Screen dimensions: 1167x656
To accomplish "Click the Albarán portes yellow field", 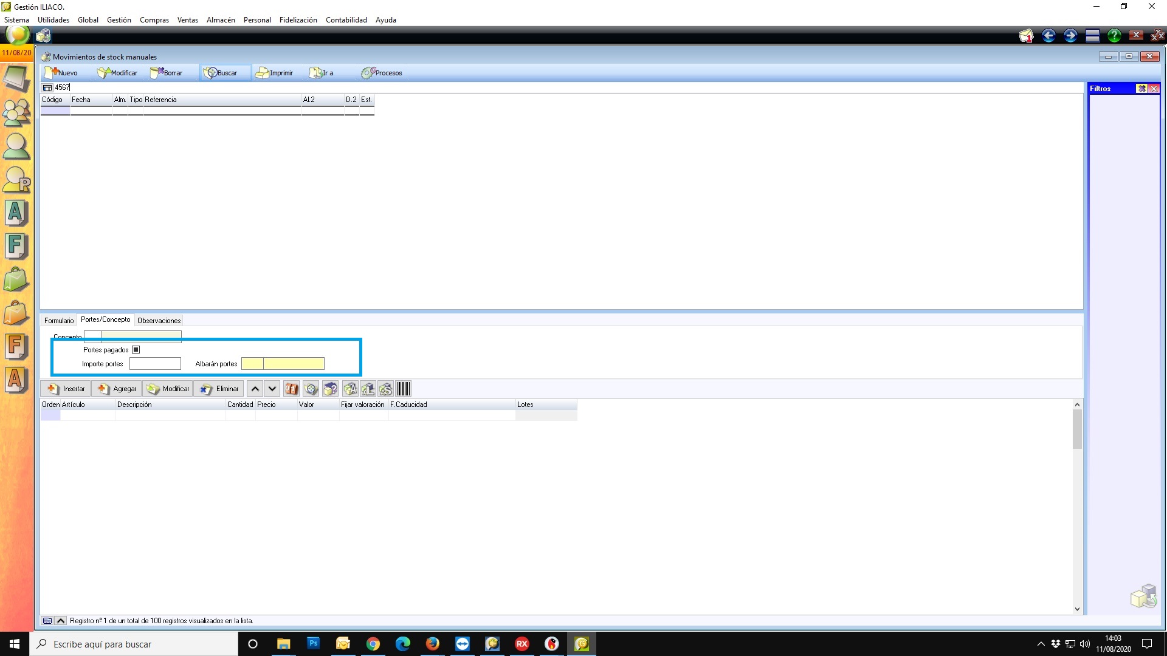I will (x=283, y=364).
